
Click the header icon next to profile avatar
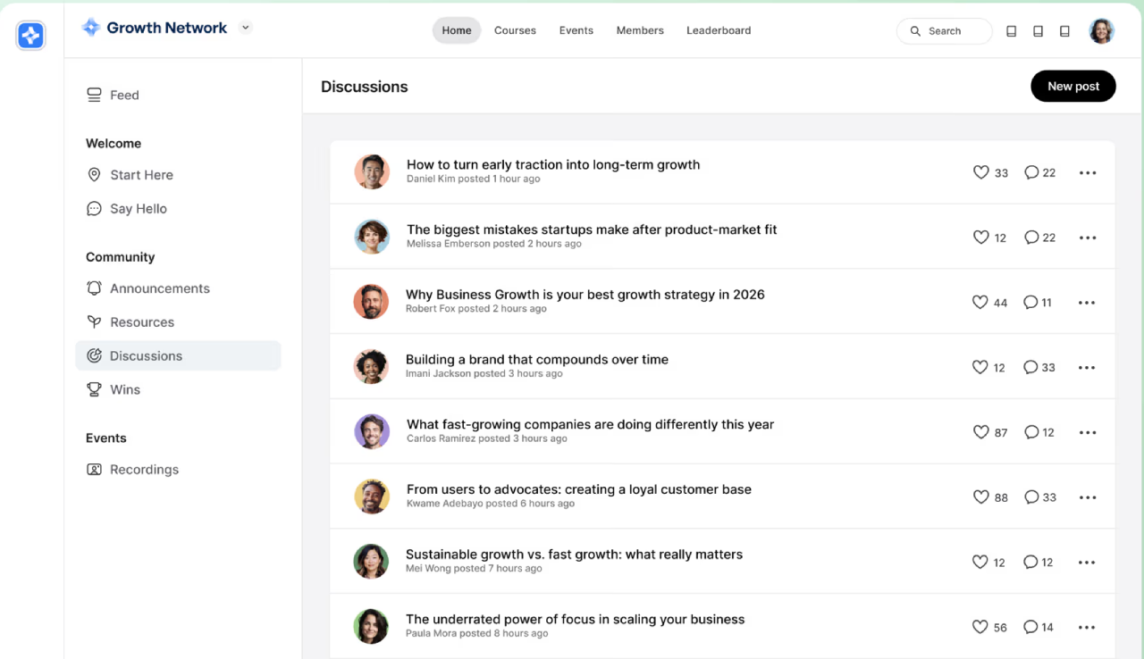[x=1064, y=31]
